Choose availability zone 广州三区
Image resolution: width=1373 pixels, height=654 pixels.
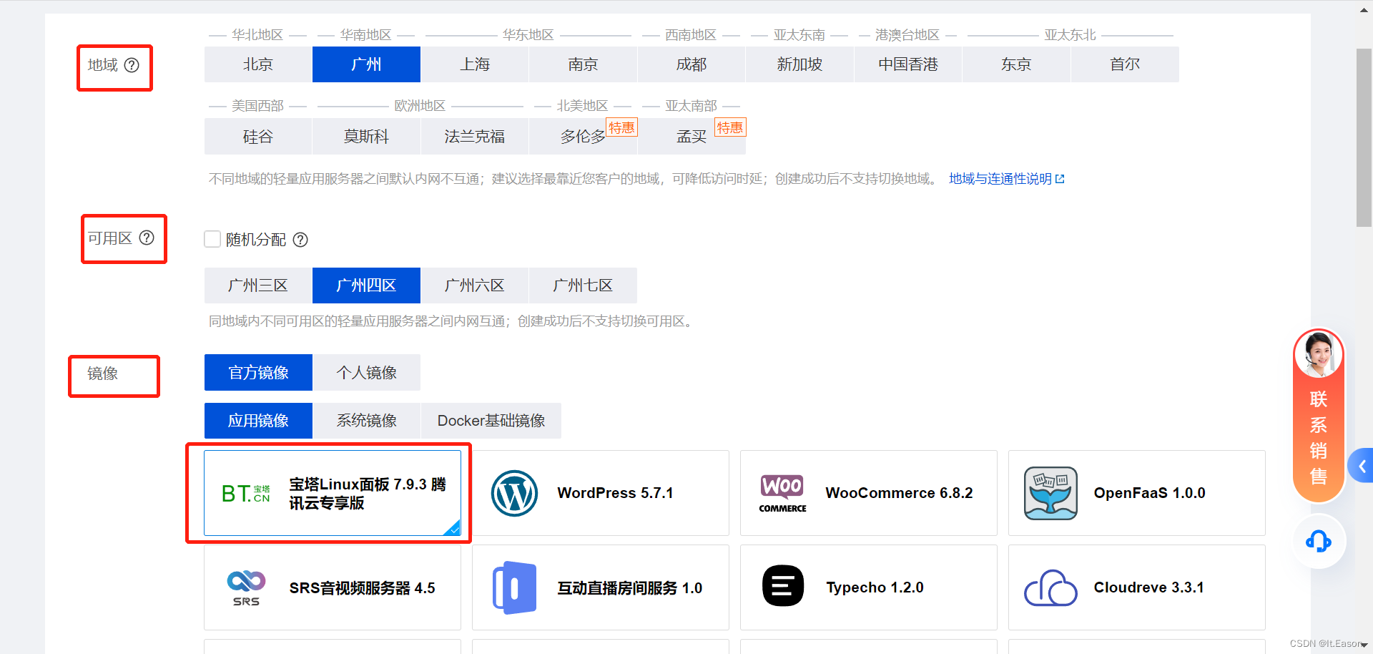tap(258, 285)
